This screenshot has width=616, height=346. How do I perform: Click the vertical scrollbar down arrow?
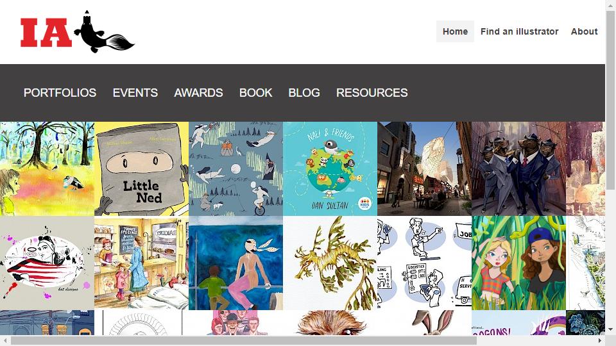click(x=610, y=330)
